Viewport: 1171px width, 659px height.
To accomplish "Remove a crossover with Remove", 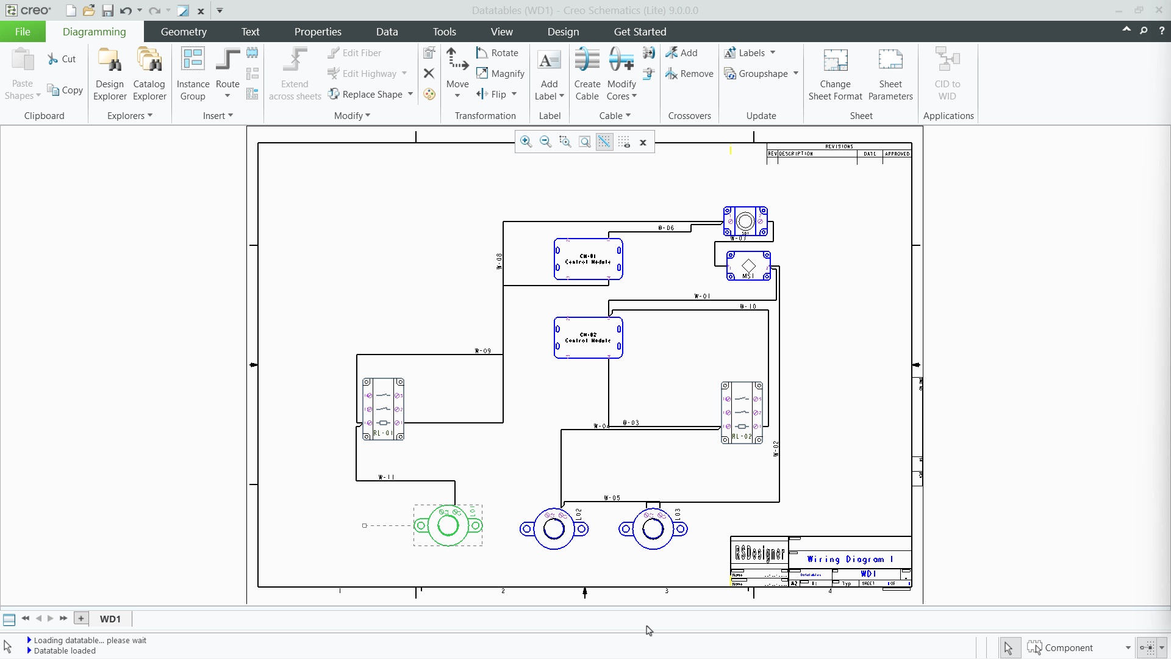I will [689, 74].
